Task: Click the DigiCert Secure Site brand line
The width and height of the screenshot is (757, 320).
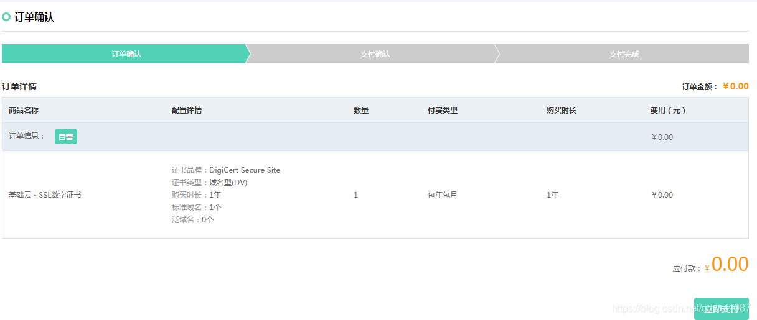Action: click(226, 170)
